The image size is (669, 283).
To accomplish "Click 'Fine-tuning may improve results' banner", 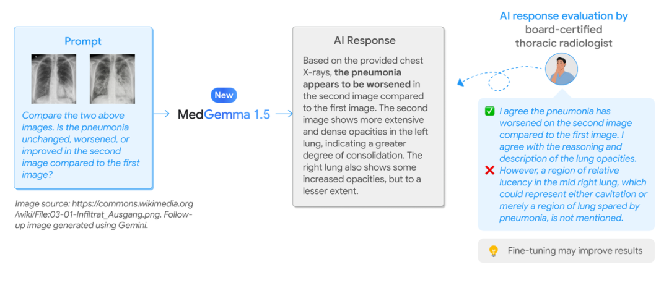I will [x=566, y=251].
